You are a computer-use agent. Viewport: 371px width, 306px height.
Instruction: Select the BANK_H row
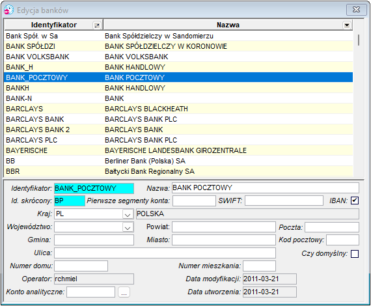point(178,67)
